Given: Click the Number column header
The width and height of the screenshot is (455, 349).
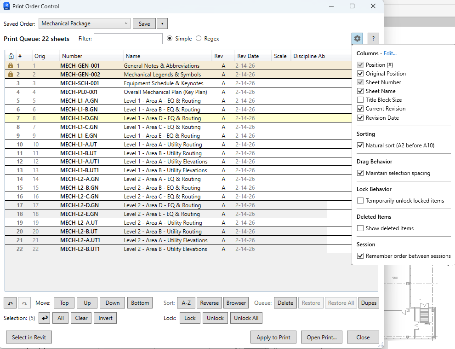Looking at the screenshot, I should 72,56.
